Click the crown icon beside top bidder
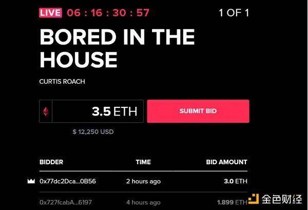The width and height of the screenshot is (308, 210). [31, 181]
